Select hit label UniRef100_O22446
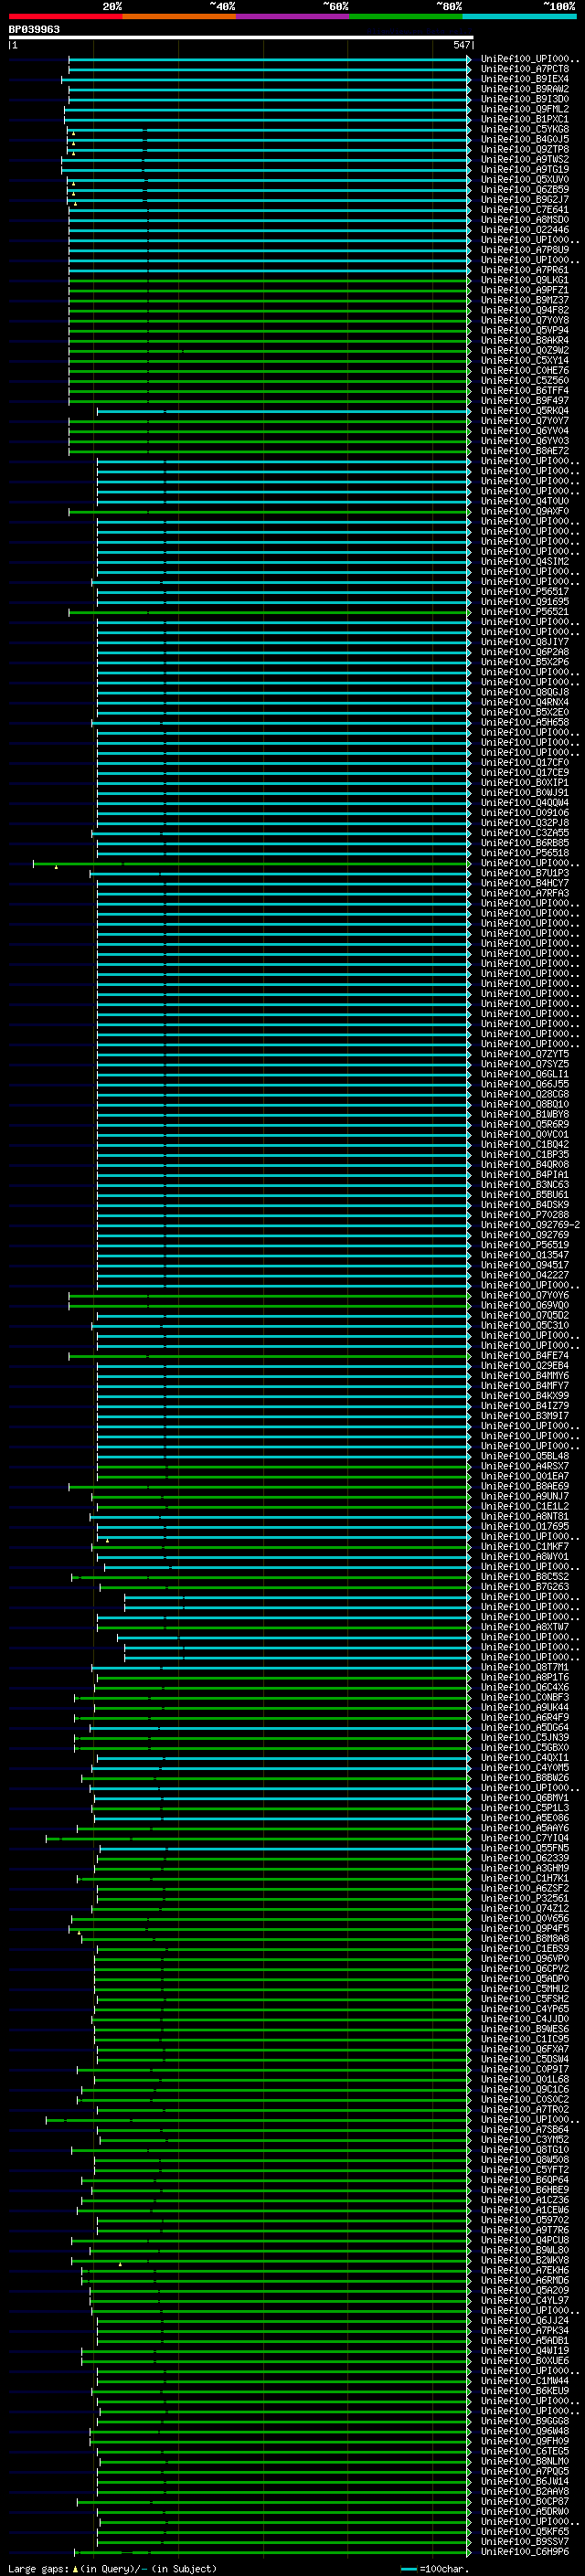Viewport: 585px width, 2576px height. 525,230
